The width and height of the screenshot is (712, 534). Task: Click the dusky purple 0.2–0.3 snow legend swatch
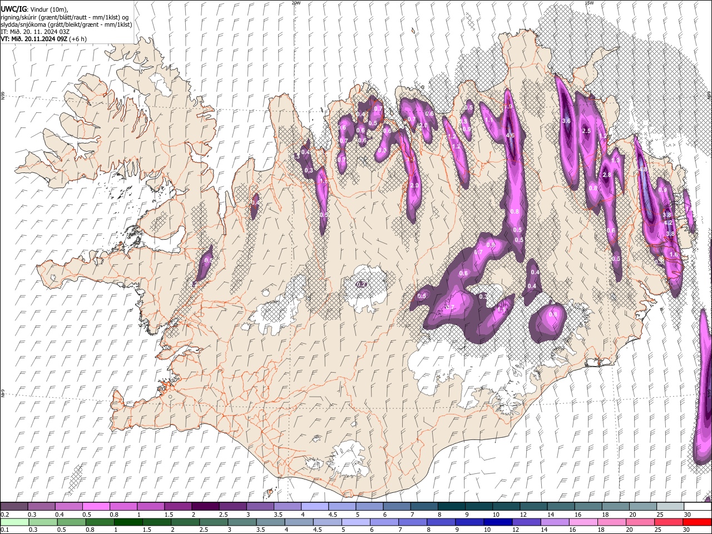coord(14,506)
